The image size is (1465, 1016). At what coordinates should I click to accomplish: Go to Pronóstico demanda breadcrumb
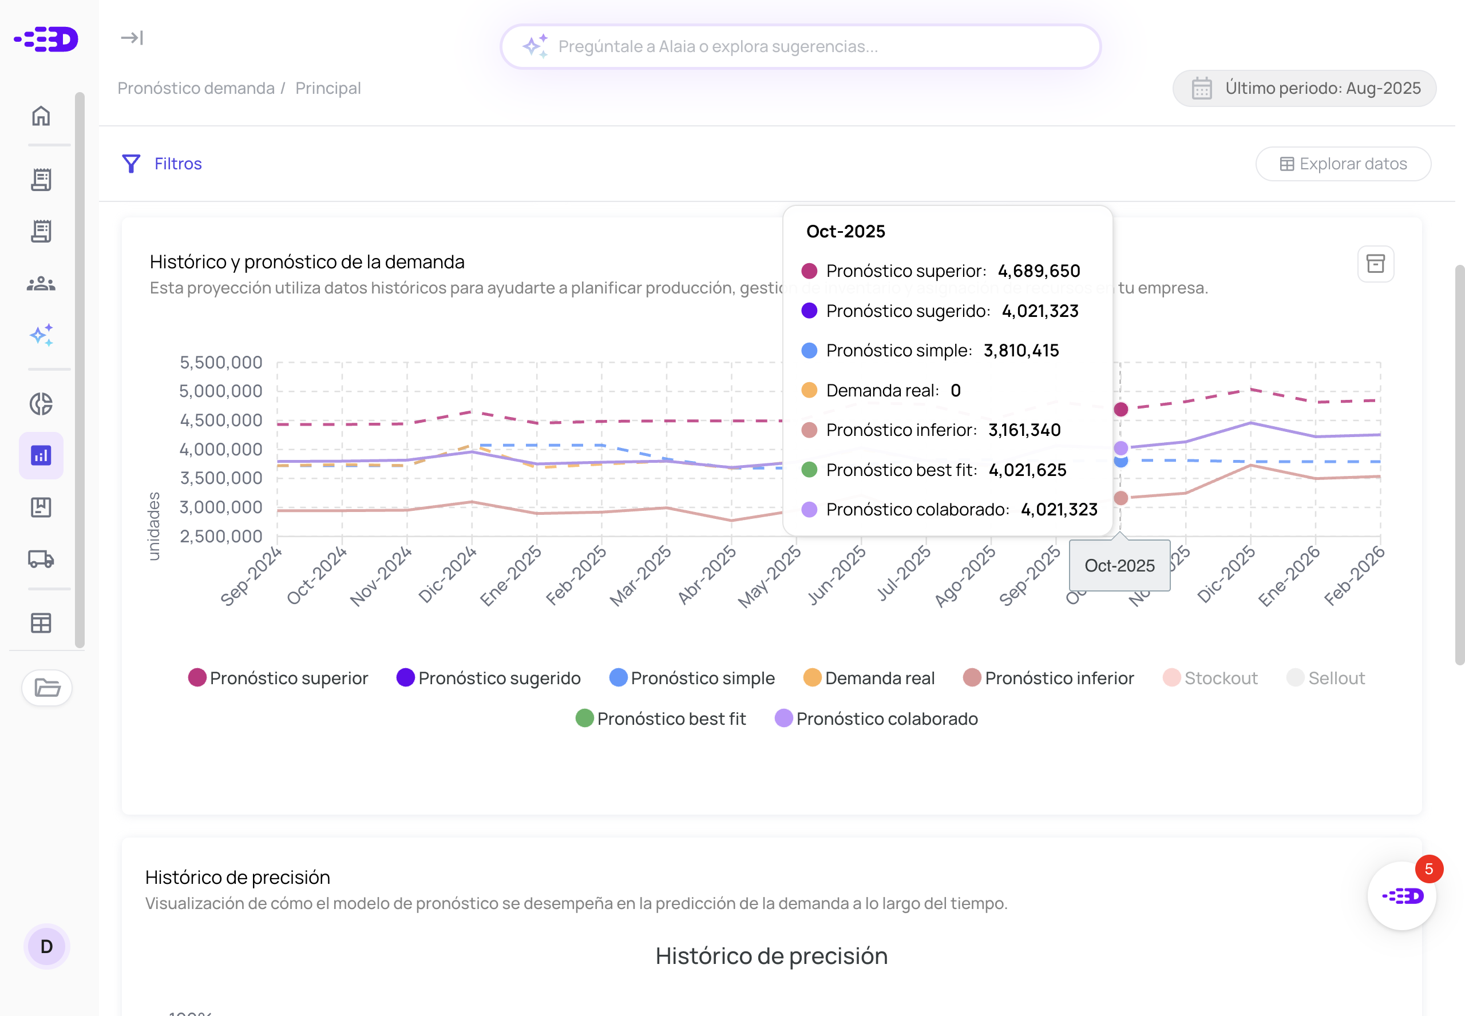[196, 88]
